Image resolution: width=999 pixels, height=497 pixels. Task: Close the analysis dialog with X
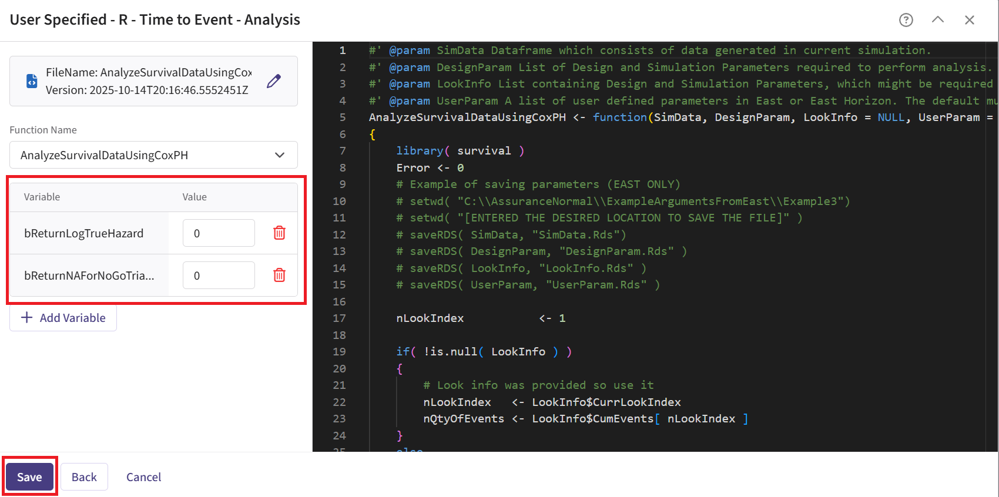[x=969, y=20]
